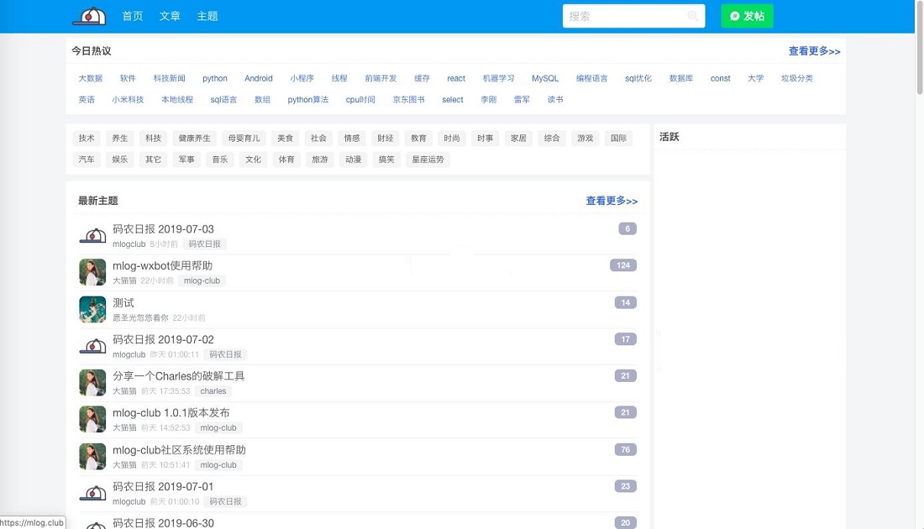Click the magnifier icon in the search box

pos(692,16)
